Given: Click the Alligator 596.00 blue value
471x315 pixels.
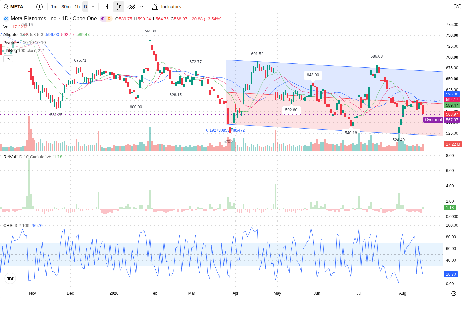Looking at the screenshot, I should tap(52, 35).
